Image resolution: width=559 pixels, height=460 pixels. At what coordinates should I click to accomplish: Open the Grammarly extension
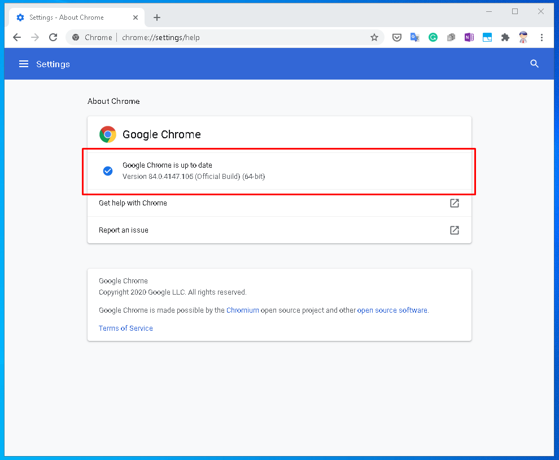(x=433, y=37)
